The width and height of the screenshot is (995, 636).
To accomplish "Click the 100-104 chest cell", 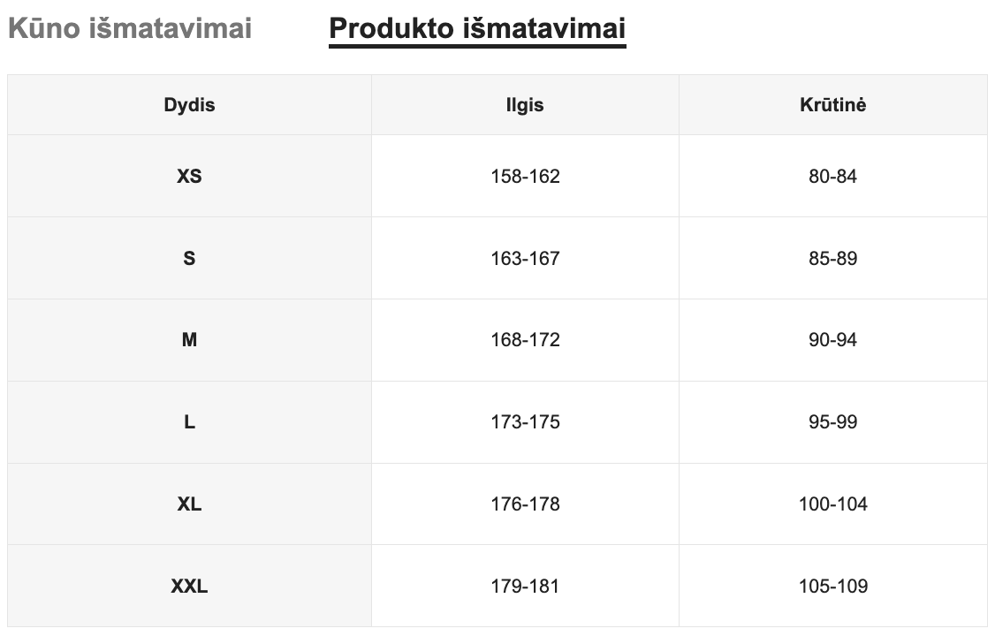I will (832, 504).
